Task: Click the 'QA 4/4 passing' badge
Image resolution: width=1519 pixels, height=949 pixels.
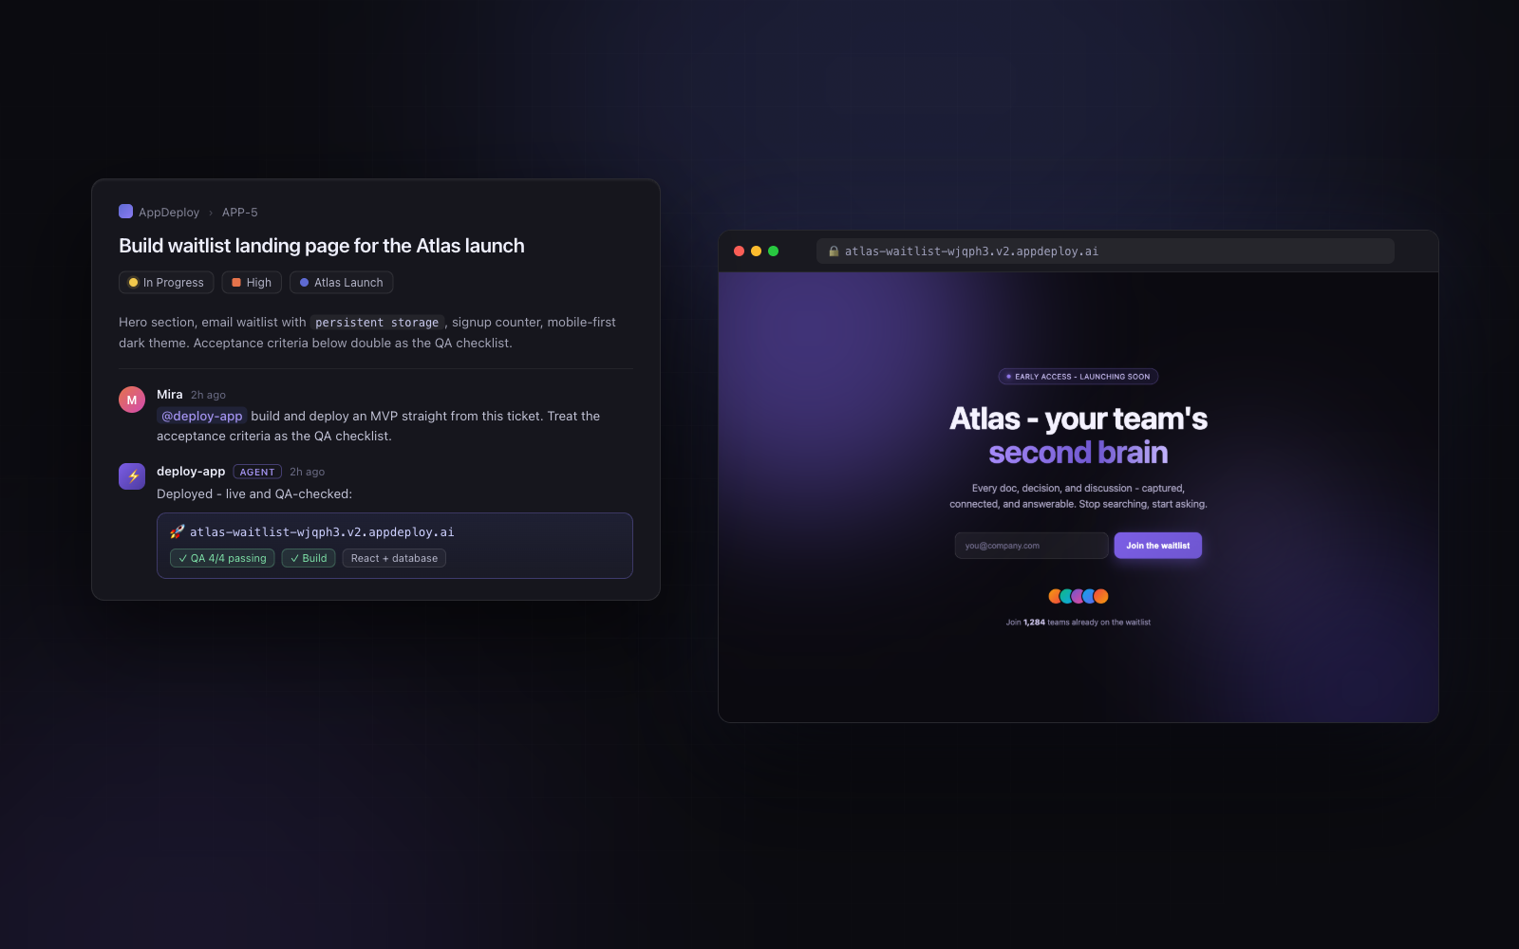Action: pyautogui.click(x=222, y=558)
